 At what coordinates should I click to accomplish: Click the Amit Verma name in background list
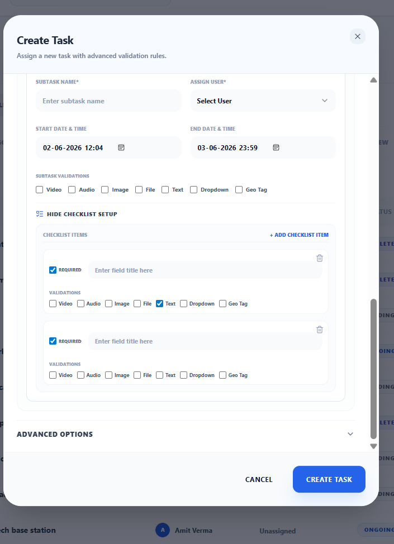tap(193, 531)
